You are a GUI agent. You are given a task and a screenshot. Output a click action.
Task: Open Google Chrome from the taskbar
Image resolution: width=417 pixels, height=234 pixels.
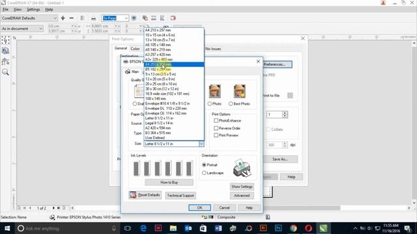pos(293,228)
